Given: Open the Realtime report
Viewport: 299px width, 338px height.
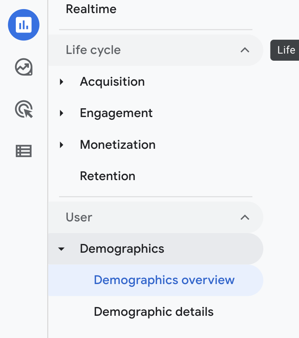Looking at the screenshot, I should tap(91, 9).
